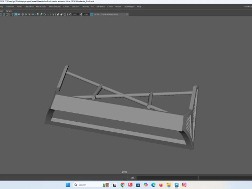Open Firefox from taskbar

pyautogui.click(x=161, y=185)
